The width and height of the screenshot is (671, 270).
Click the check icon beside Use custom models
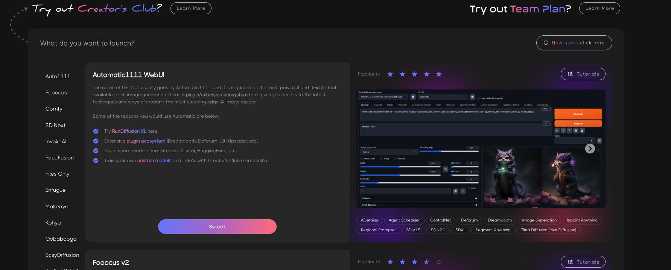click(96, 151)
